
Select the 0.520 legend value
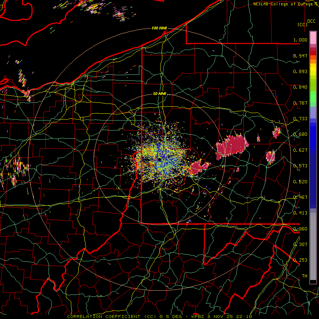pos(300,181)
